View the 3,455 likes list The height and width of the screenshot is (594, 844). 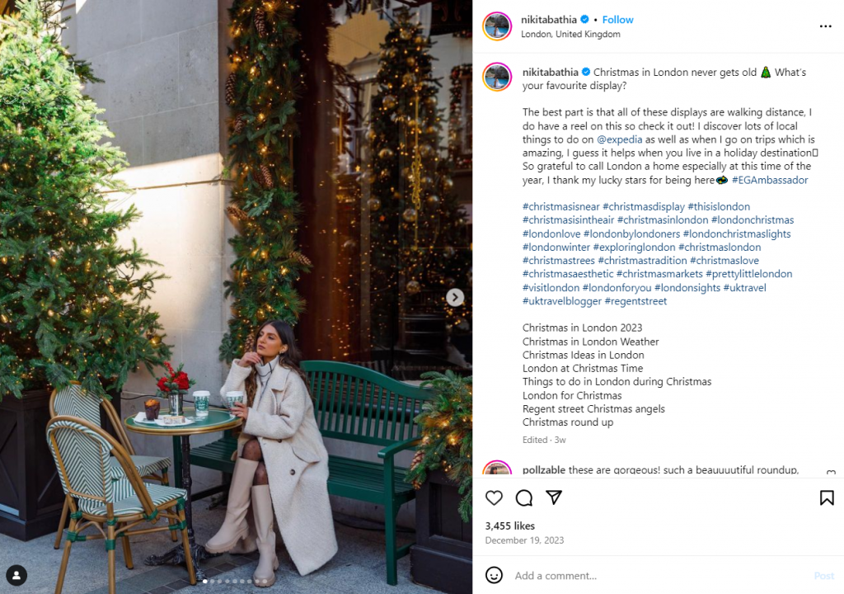click(509, 526)
